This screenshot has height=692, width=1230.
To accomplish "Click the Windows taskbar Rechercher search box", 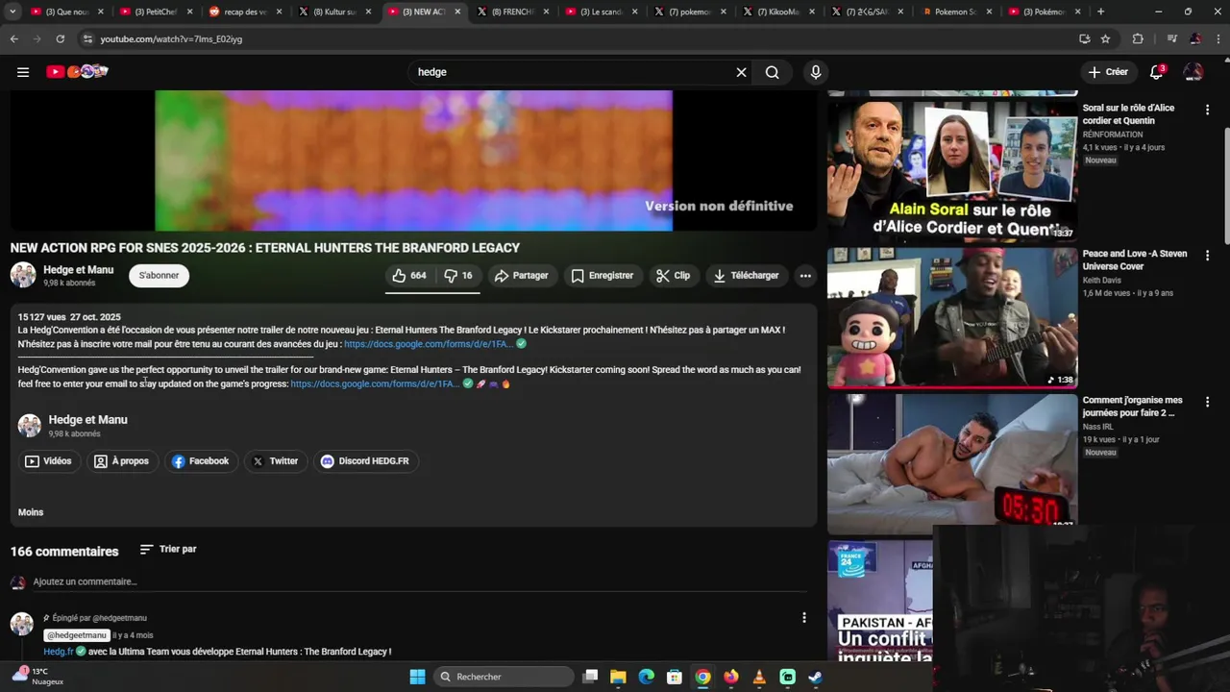I will pyautogui.click(x=504, y=677).
